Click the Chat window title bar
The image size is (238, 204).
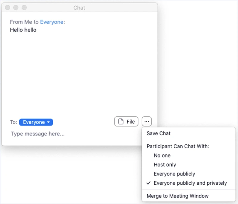[x=79, y=8]
